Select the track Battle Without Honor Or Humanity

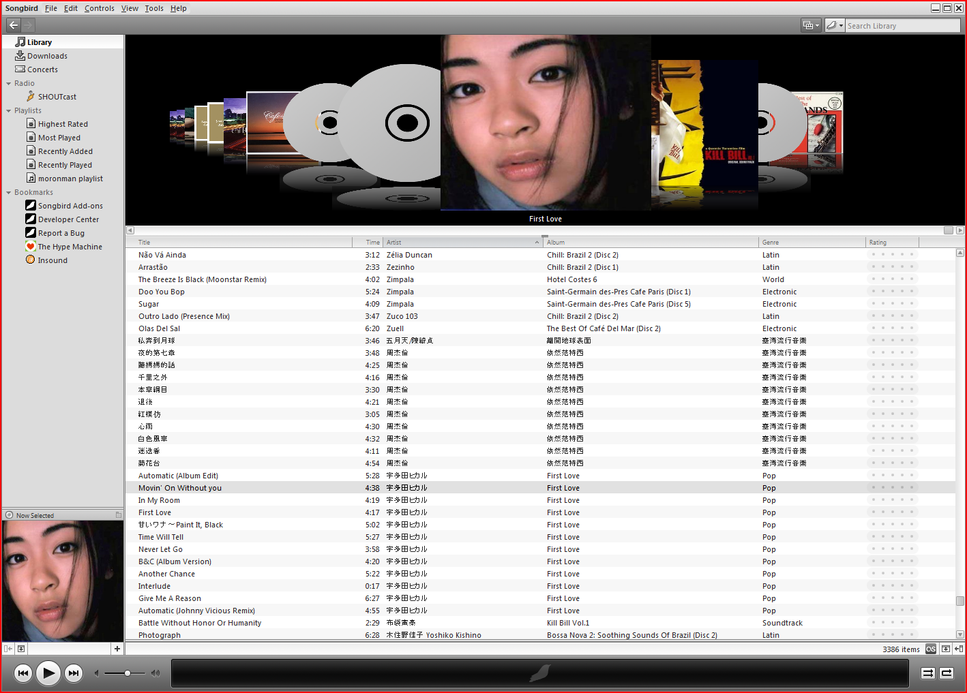pos(200,623)
